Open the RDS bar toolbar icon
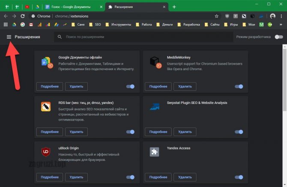 [244, 16]
